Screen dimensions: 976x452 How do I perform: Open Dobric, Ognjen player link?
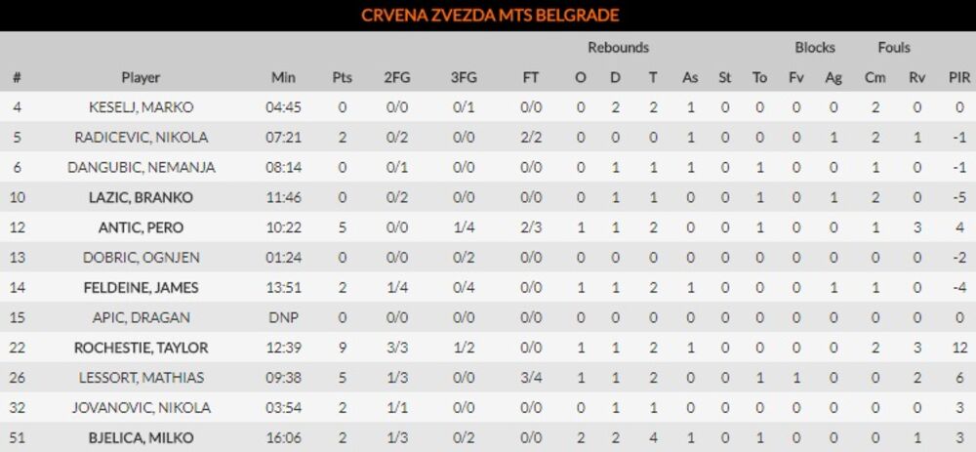142,258
